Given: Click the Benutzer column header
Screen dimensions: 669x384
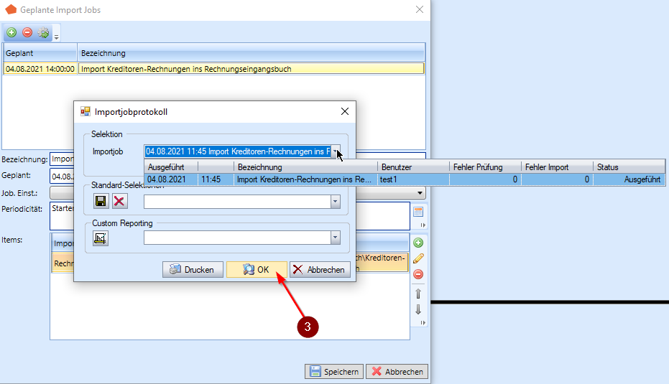Looking at the screenshot, I should pyautogui.click(x=413, y=167).
